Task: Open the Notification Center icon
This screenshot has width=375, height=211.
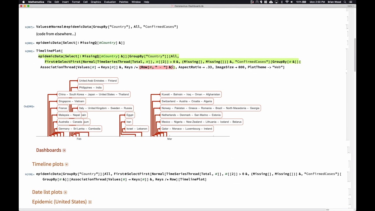Action: (351, 2)
